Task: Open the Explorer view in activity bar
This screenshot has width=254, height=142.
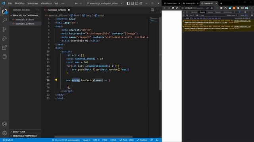Action: pos(4,11)
